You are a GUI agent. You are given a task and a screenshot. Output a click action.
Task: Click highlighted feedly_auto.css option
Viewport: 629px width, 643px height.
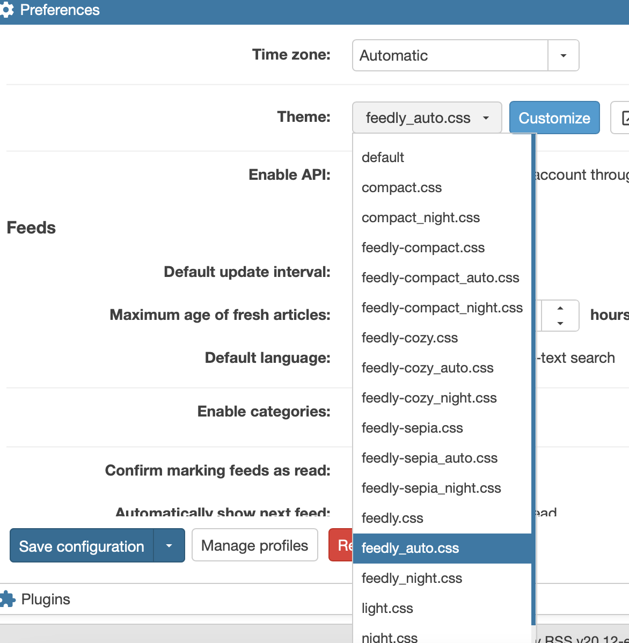pyautogui.click(x=442, y=549)
